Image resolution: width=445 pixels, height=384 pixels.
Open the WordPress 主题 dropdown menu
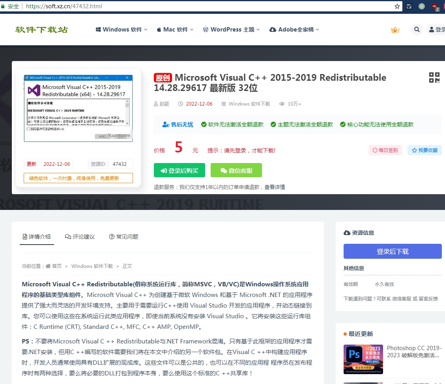[231, 30]
